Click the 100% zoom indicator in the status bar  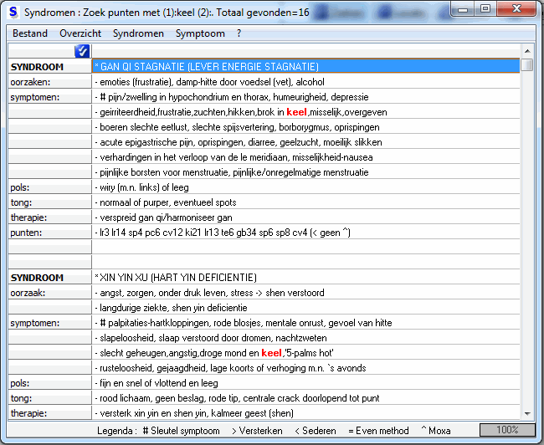click(x=505, y=431)
